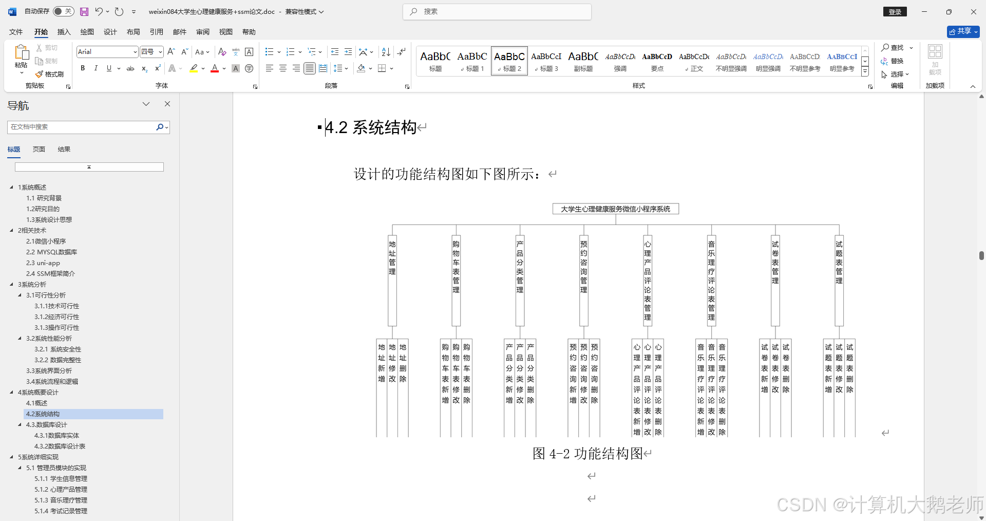
Task: Select the Format Painter brush
Action: click(x=49, y=74)
